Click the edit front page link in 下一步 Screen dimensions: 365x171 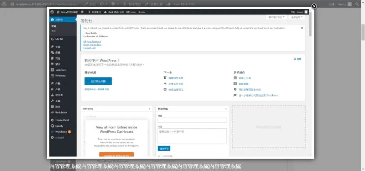(176, 78)
